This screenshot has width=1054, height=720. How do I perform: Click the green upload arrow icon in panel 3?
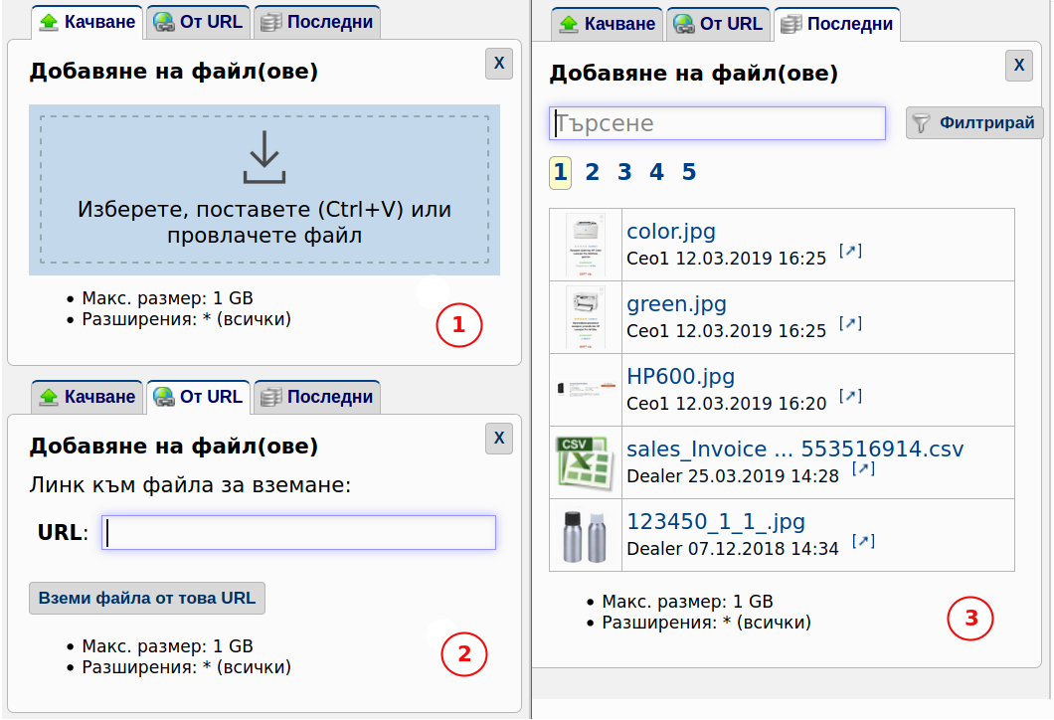[569, 25]
